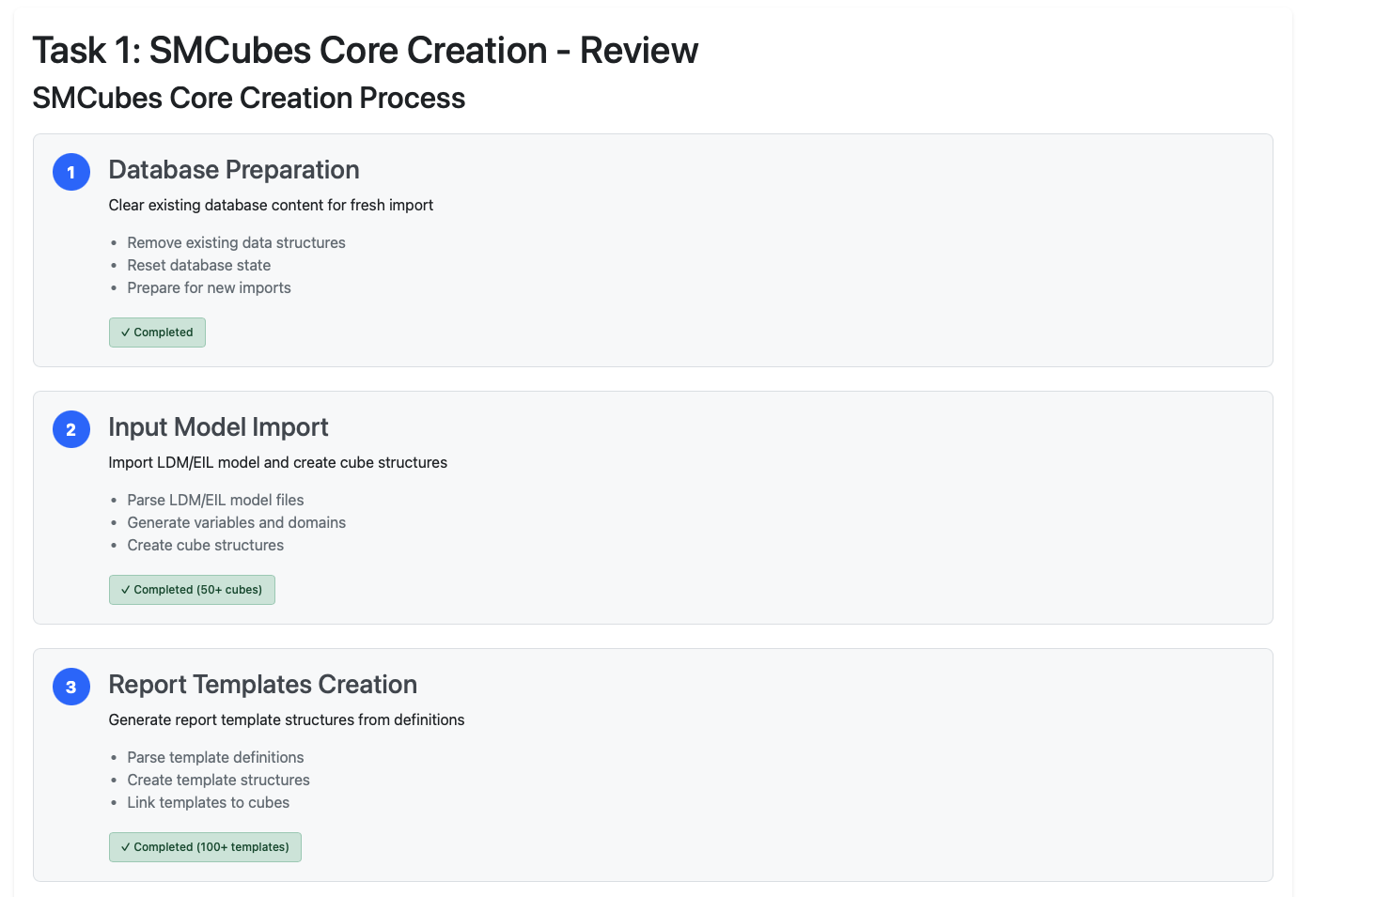Click the SMCubes Core Creation Process subtitle
This screenshot has width=1375, height=897.
click(x=249, y=99)
